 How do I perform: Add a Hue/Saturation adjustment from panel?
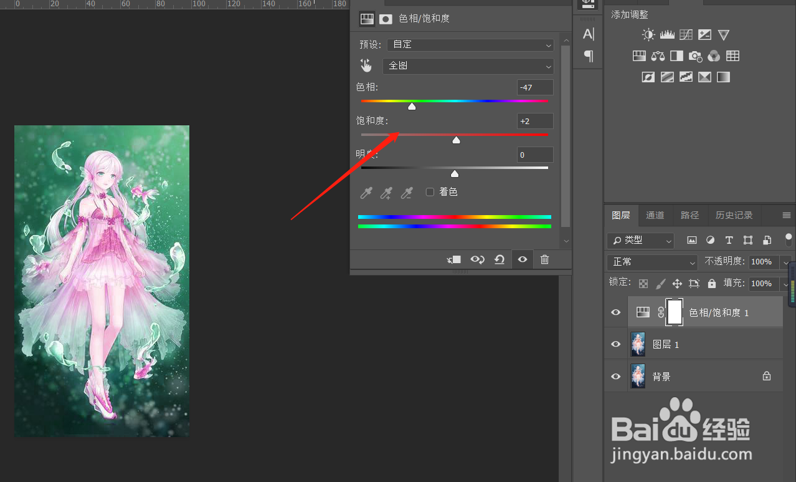639,56
